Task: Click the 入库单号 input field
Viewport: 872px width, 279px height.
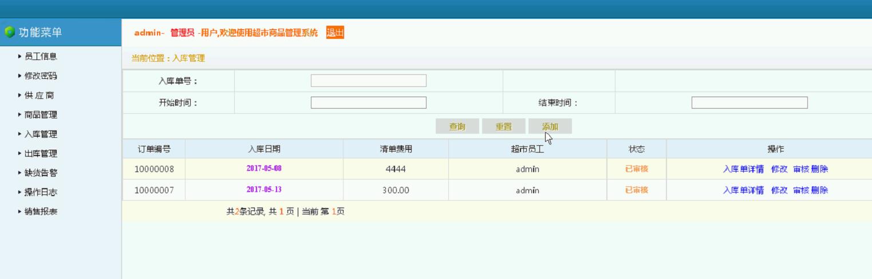Action: (x=368, y=81)
